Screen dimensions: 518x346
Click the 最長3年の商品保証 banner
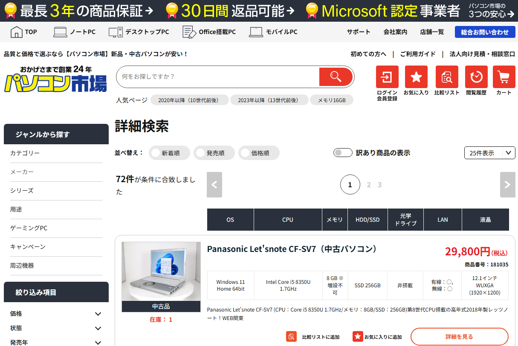coord(78,11)
